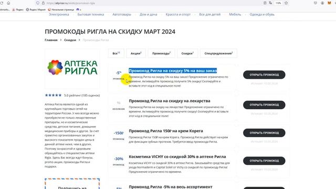336x189 pixels.
Task: Open promo code for крем Корега offer
Action: click(264, 133)
